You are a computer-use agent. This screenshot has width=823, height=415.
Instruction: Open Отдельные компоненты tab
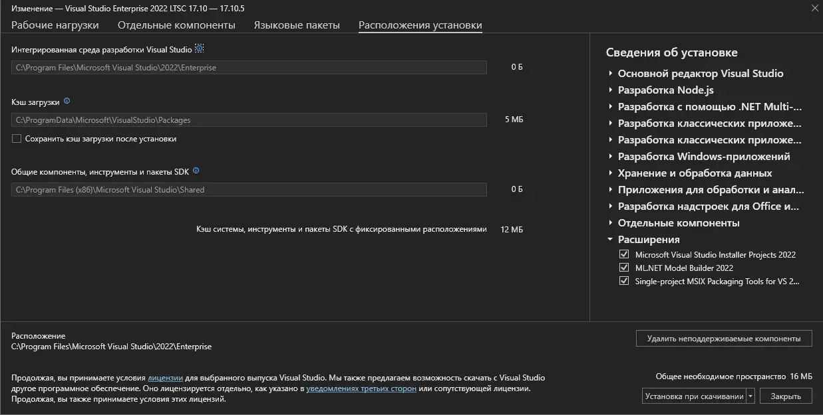coord(176,25)
